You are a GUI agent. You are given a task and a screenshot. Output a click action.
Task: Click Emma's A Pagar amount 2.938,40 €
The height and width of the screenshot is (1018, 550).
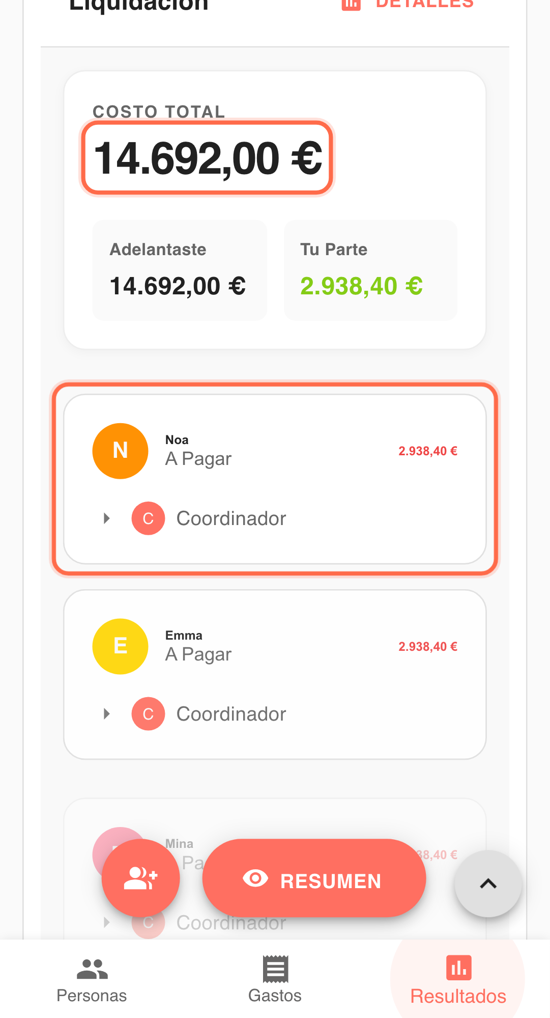427,646
